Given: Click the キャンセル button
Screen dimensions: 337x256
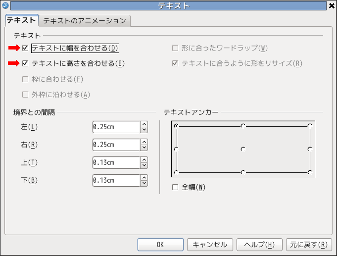Looking at the screenshot, I should tap(210, 245).
